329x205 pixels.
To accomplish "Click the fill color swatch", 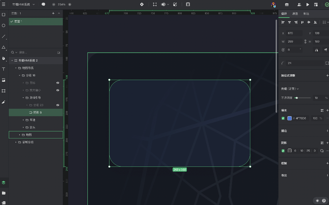I will [x=290, y=118].
